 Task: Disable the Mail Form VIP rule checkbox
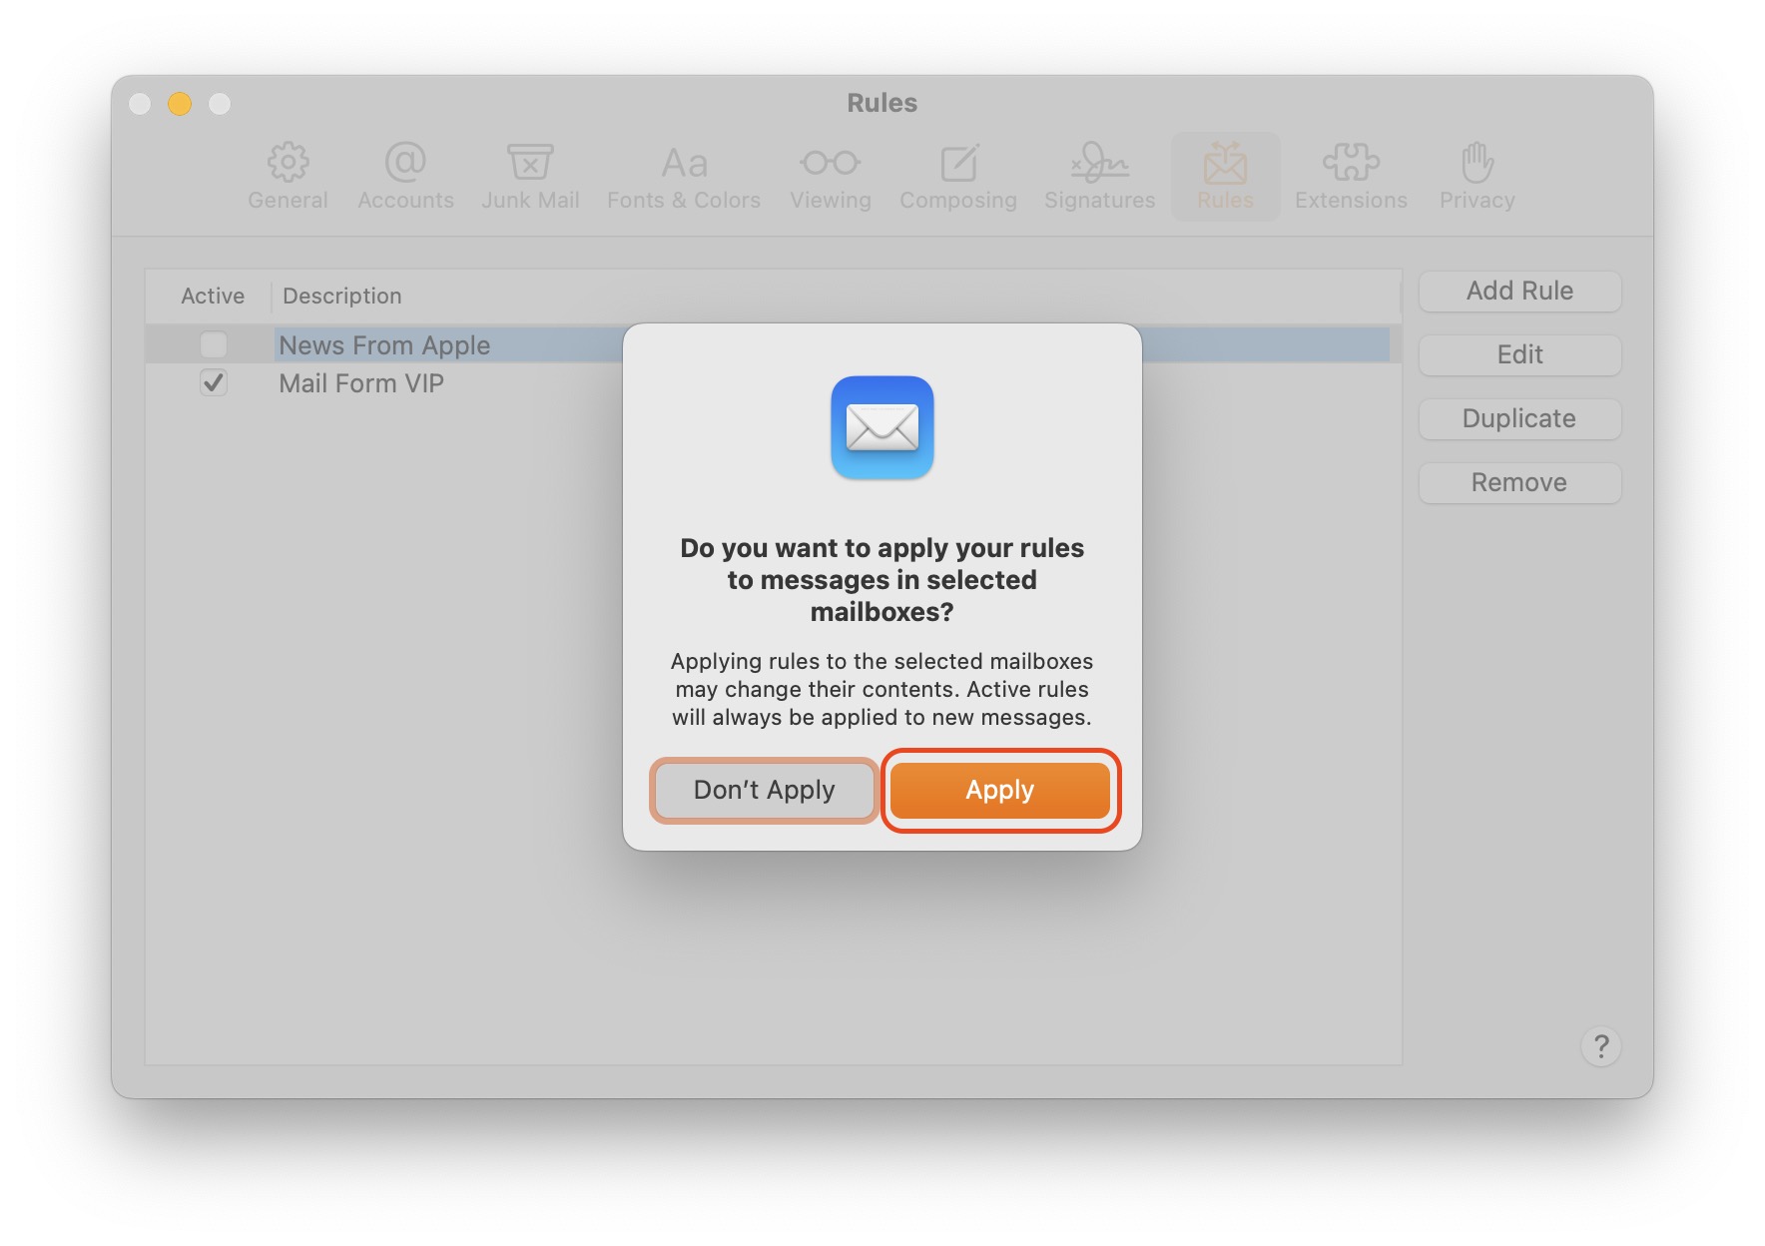pos(214,383)
